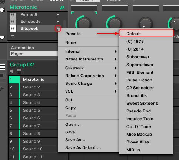Choose Save from the context menu
The image size is (179, 160).
(89, 132)
